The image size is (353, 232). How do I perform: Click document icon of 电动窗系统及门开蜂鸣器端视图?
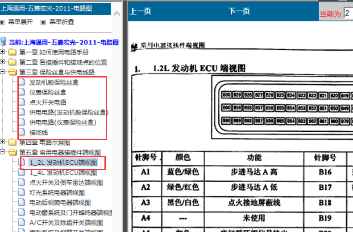(x=22, y=212)
